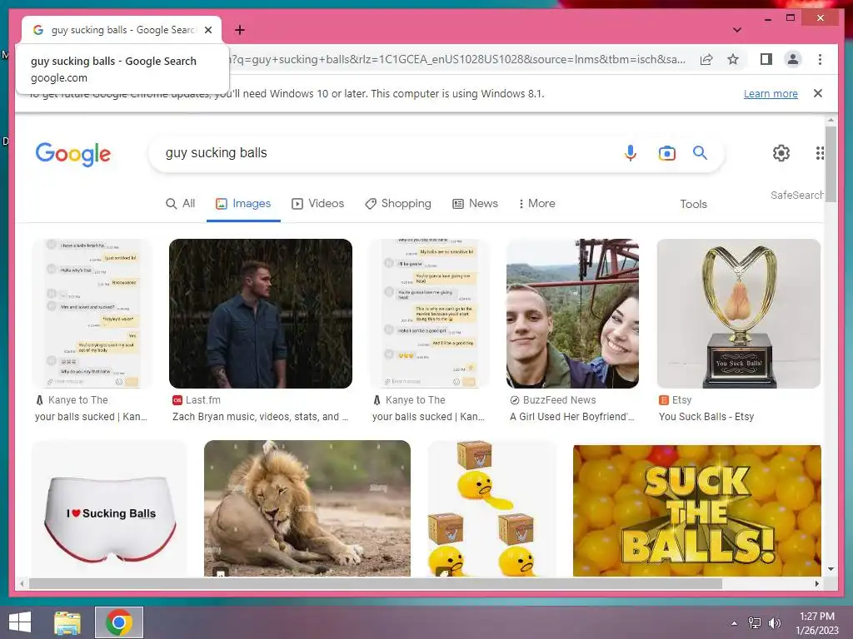The width and height of the screenshot is (853, 639).
Task: Open a new tab with plus button
Action: (x=239, y=30)
